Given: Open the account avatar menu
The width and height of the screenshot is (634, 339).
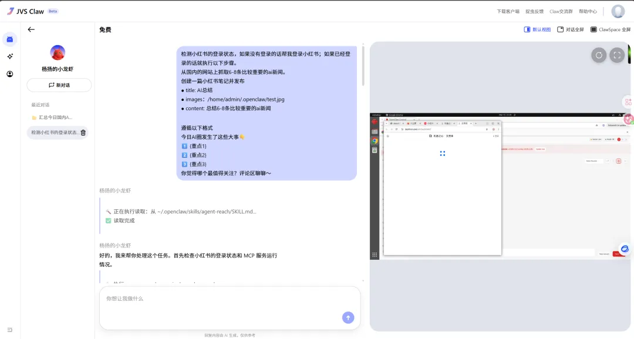Looking at the screenshot, I should [x=618, y=11].
